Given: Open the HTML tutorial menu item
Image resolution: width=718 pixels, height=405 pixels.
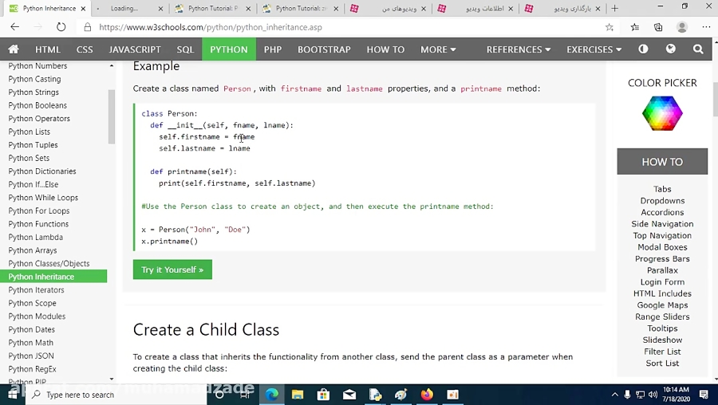Looking at the screenshot, I should (x=48, y=49).
